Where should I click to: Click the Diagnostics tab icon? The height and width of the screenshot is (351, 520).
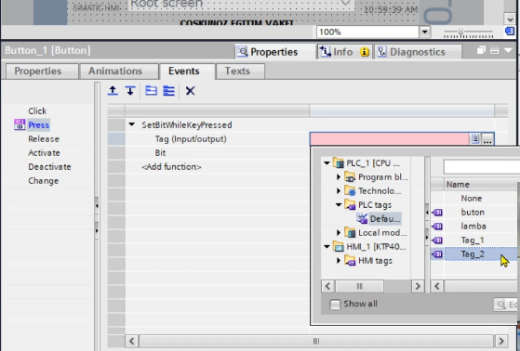(381, 52)
